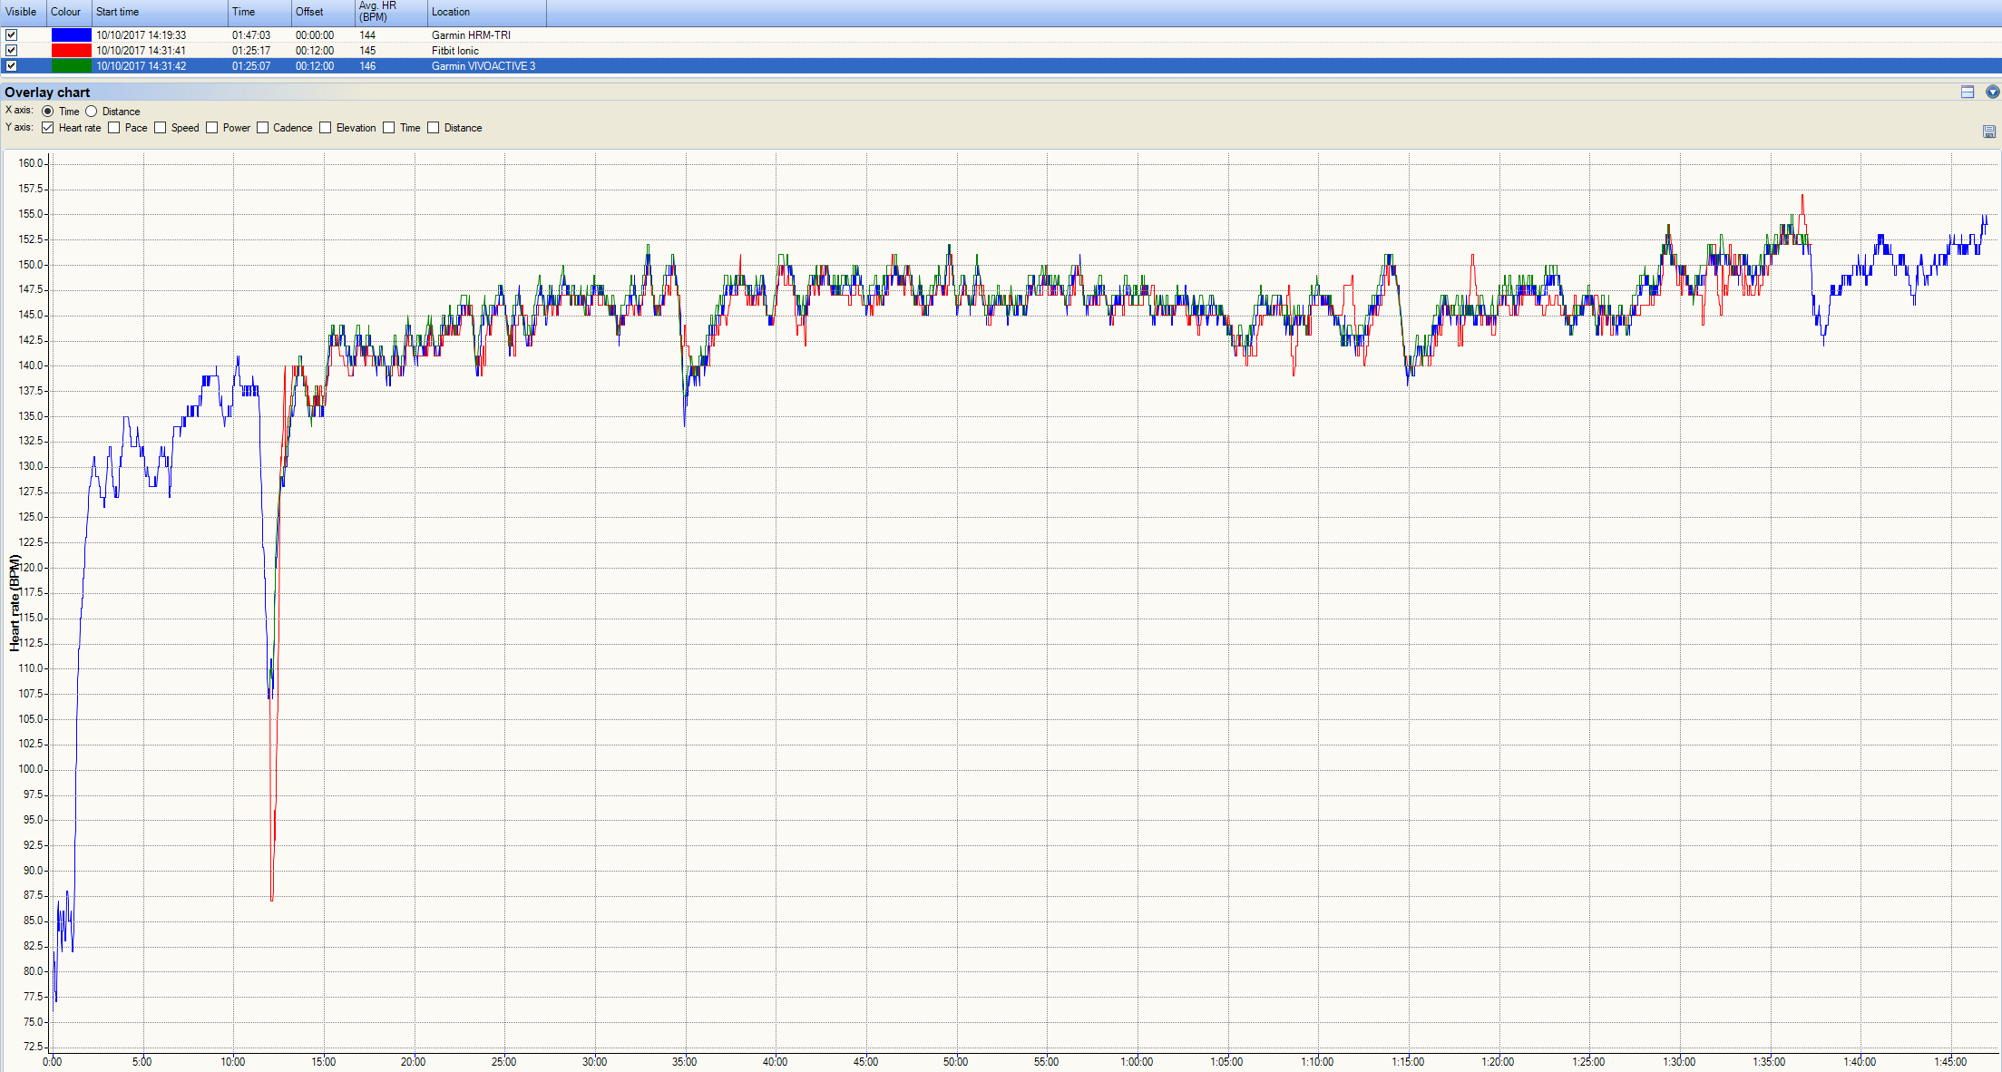Toggle visibility of Garmin VIVOACTIVE 3 row
This screenshot has height=1072, width=2002.
[x=12, y=66]
